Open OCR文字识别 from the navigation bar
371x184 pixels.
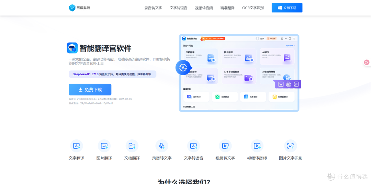pos(253,8)
